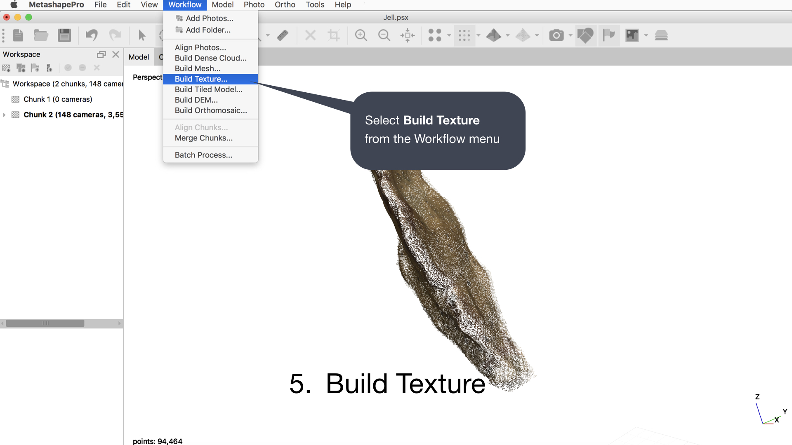Image resolution: width=792 pixels, height=445 pixels.
Task: Select Chunk 1 in the workspace tree
Action: click(x=58, y=99)
